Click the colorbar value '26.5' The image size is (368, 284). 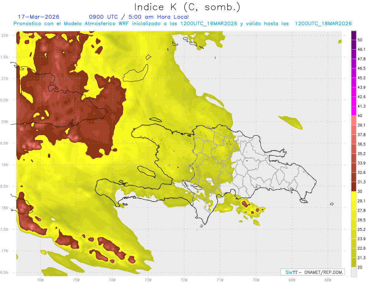click(x=362, y=220)
